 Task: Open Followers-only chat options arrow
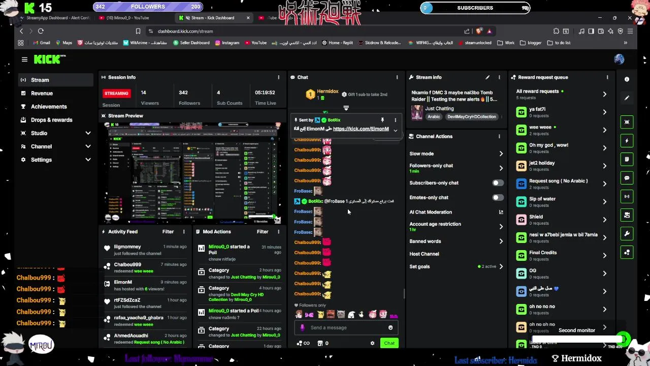point(501,168)
